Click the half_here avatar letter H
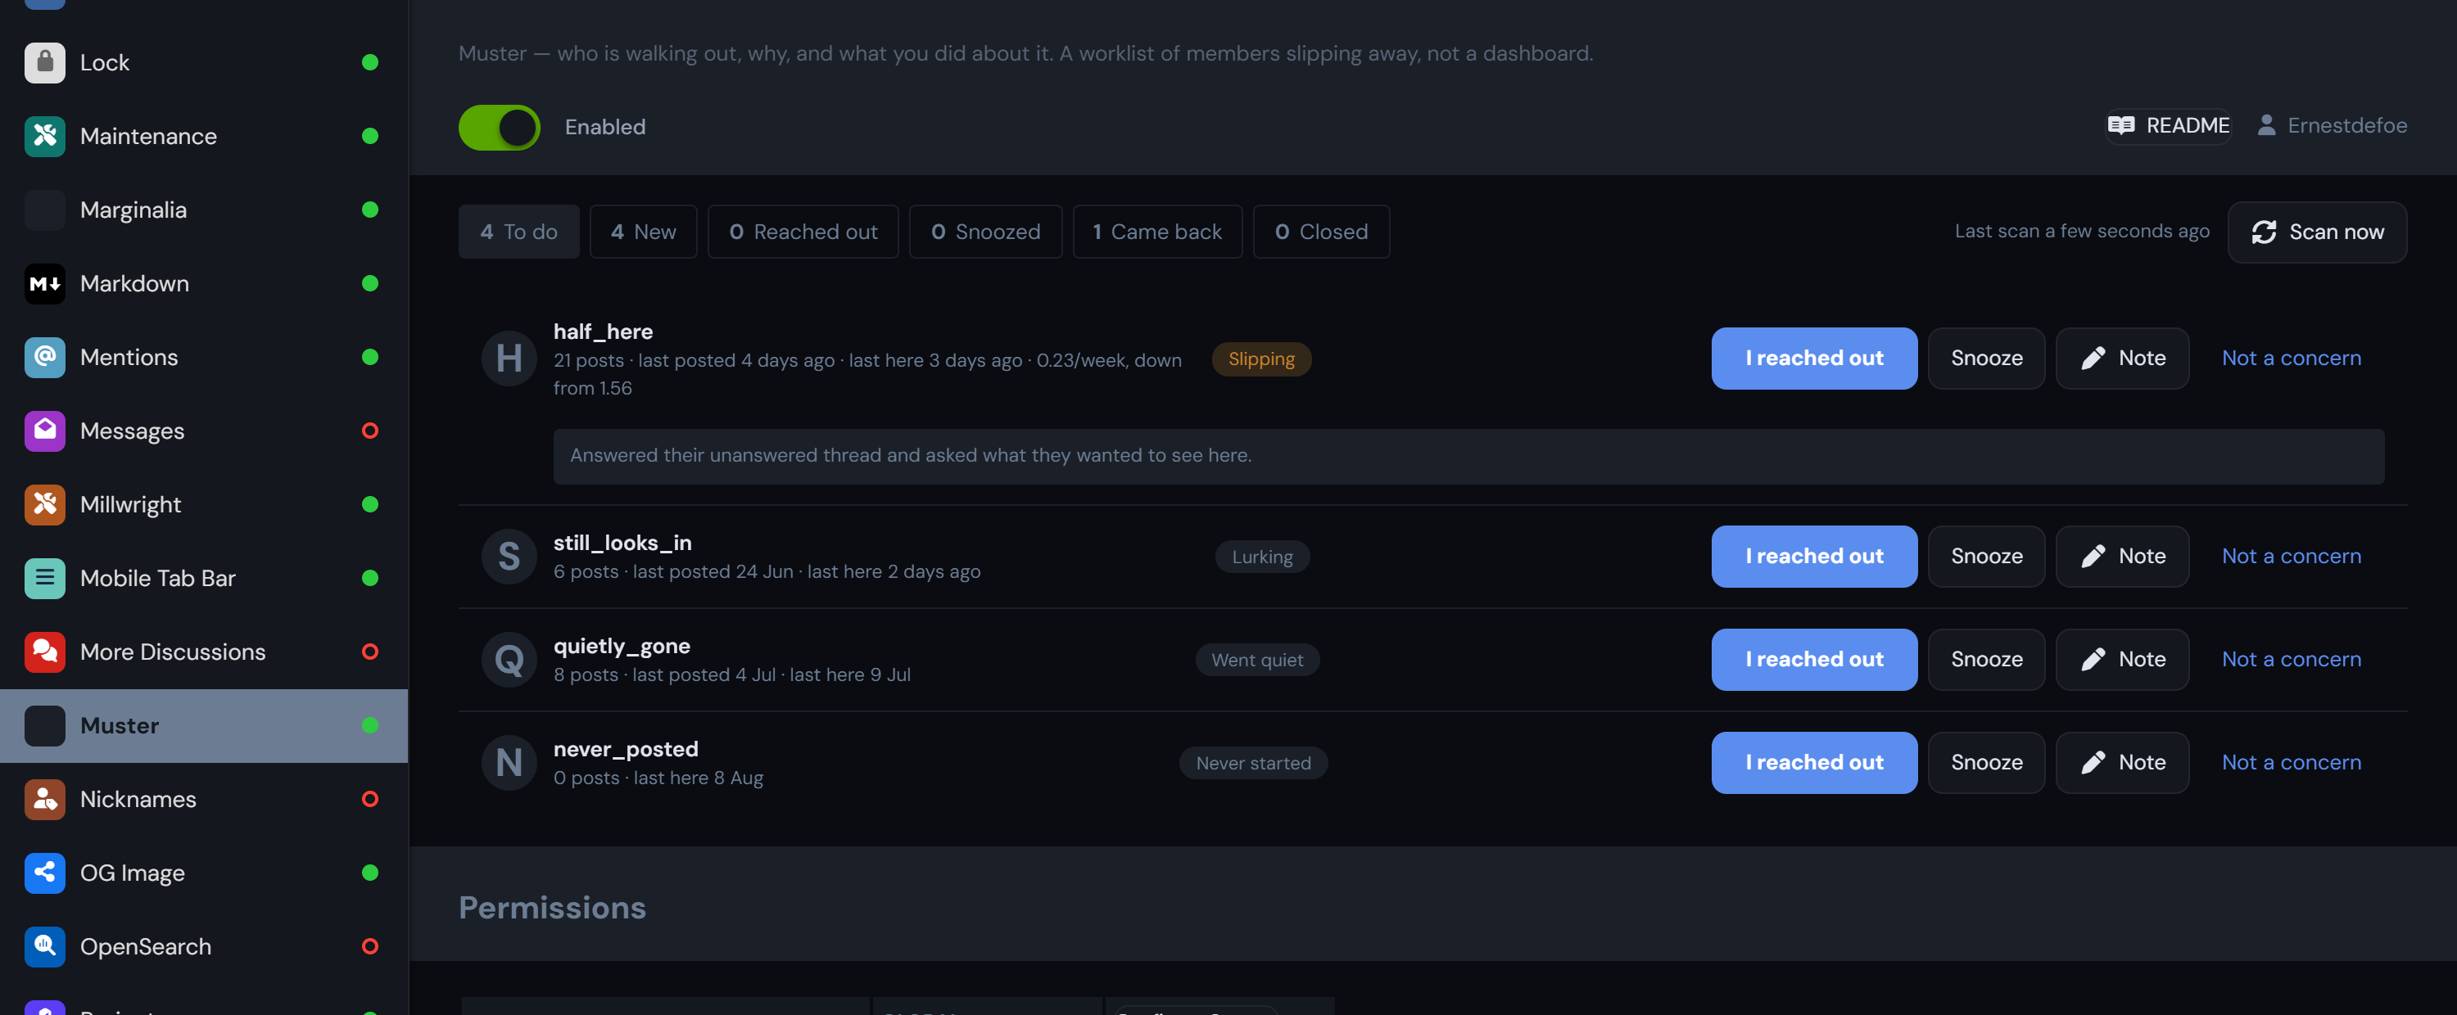The height and width of the screenshot is (1015, 2457). click(x=509, y=359)
